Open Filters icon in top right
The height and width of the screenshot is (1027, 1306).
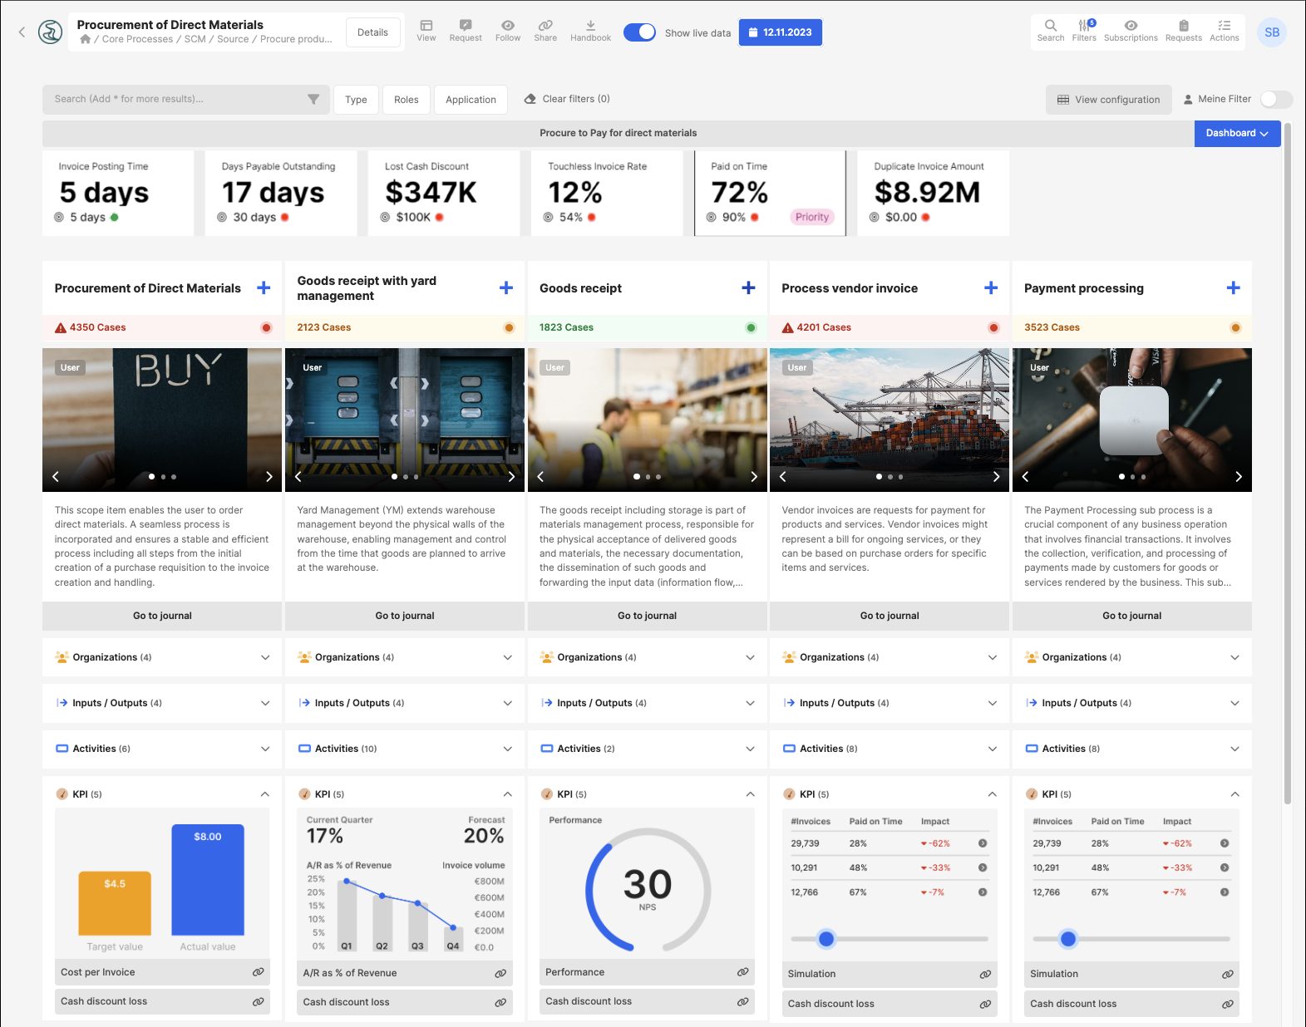(x=1084, y=26)
